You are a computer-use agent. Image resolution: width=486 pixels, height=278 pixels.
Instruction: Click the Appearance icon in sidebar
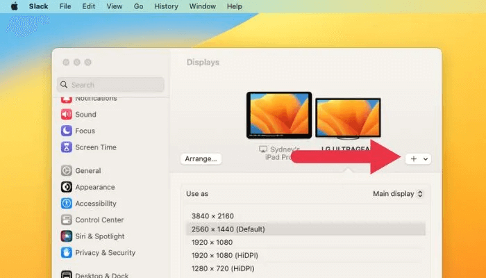(x=67, y=187)
